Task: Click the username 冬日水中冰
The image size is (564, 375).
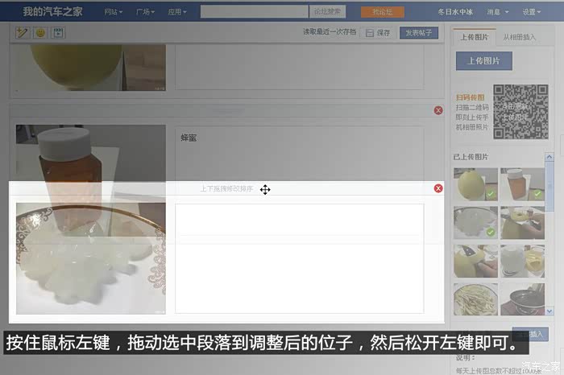Action: pyautogui.click(x=455, y=12)
